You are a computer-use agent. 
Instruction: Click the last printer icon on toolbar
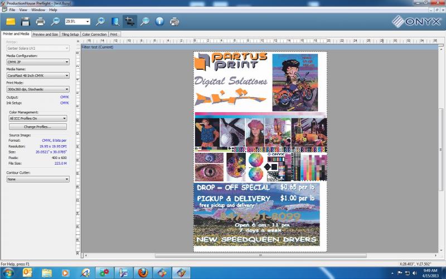tap(174, 21)
